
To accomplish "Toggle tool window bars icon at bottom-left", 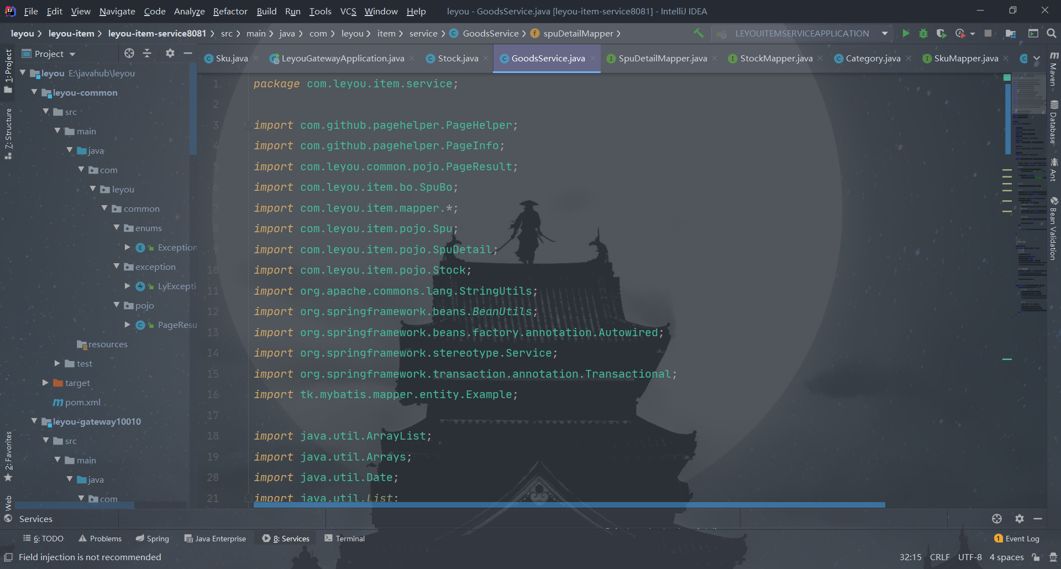I will [x=8, y=557].
